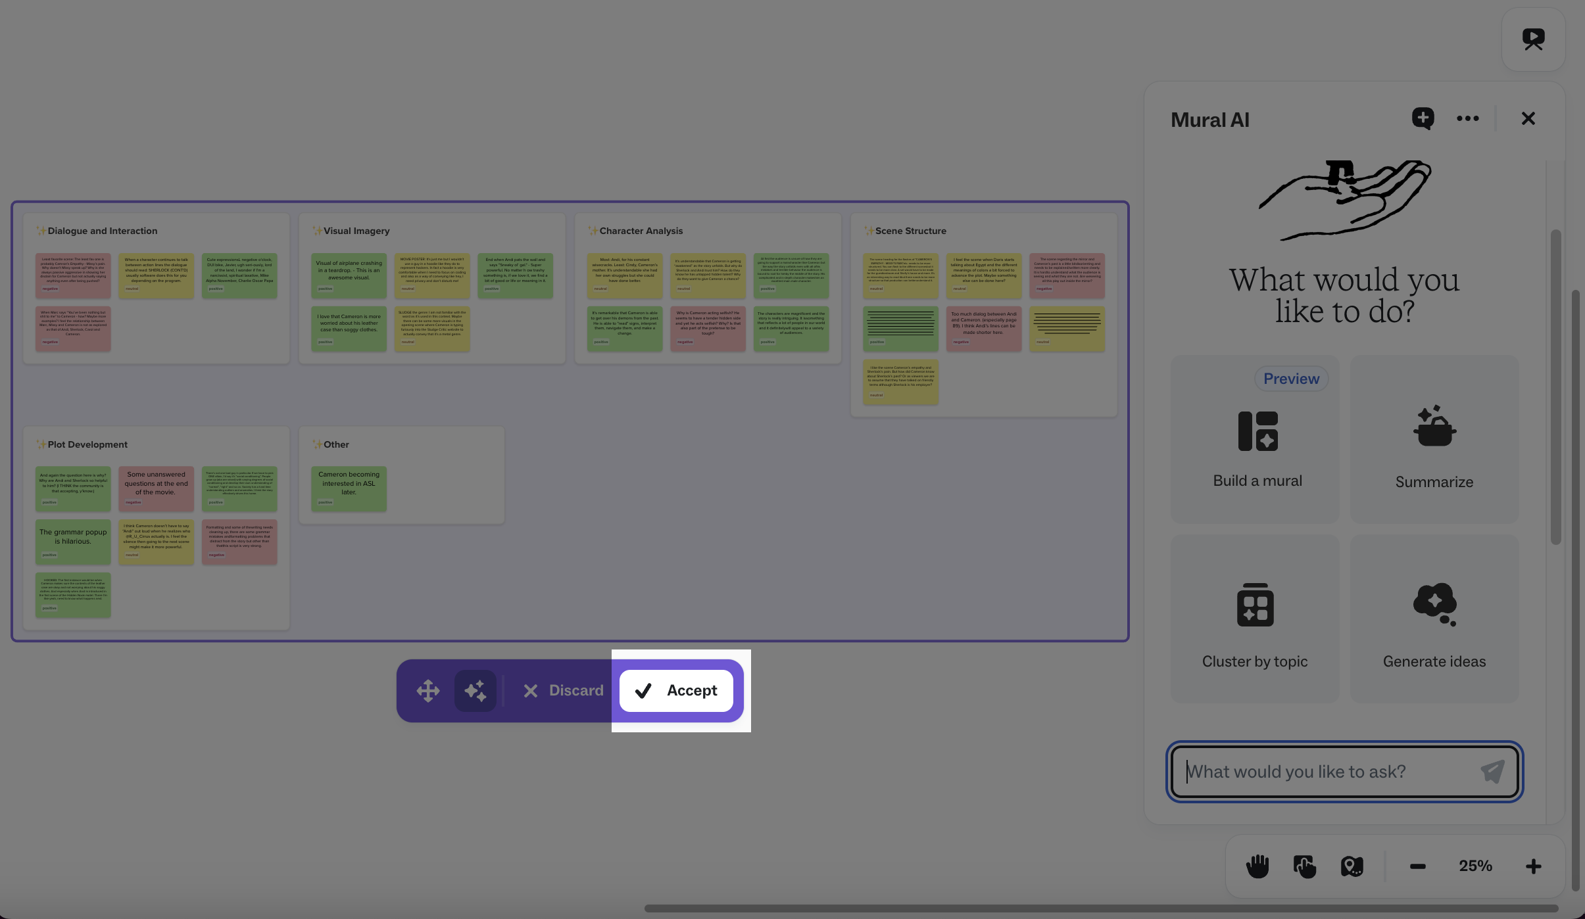Activate the selection pointer tool
This screenshot has height=919, width=1585.
pyautogui.click(x=1305, y=866)
